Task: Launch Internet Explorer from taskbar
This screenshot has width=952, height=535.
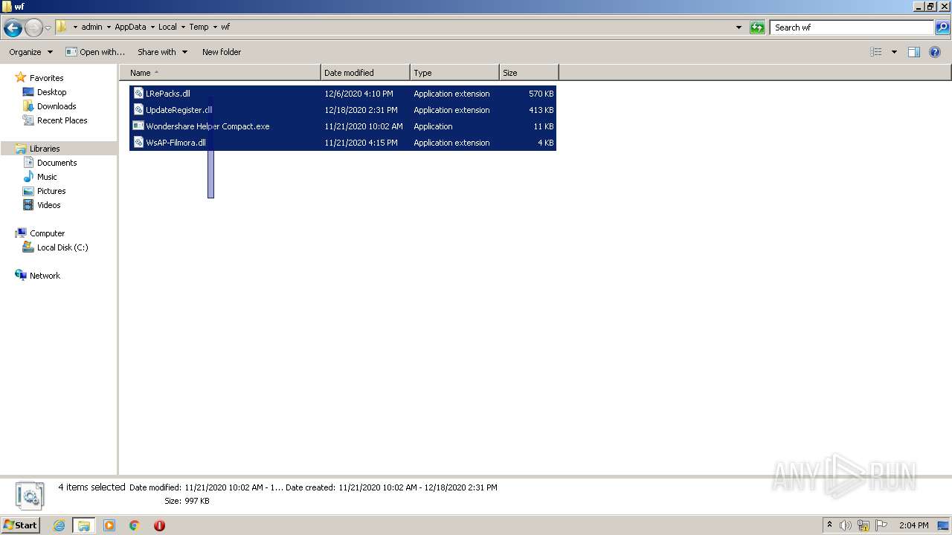Action: (x=59, y=525)
